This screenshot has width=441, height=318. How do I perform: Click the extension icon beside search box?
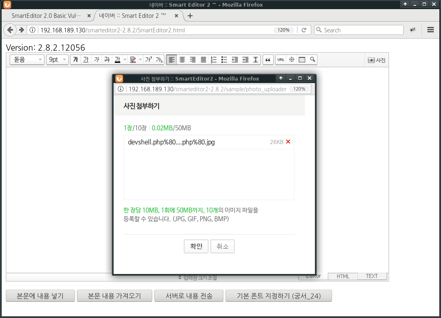tap(413, 30)
